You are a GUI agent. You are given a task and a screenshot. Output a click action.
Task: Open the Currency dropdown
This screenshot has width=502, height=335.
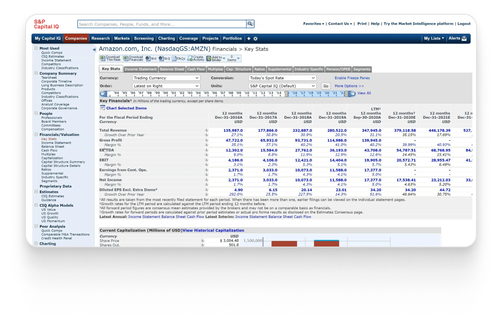pos(166,78)
